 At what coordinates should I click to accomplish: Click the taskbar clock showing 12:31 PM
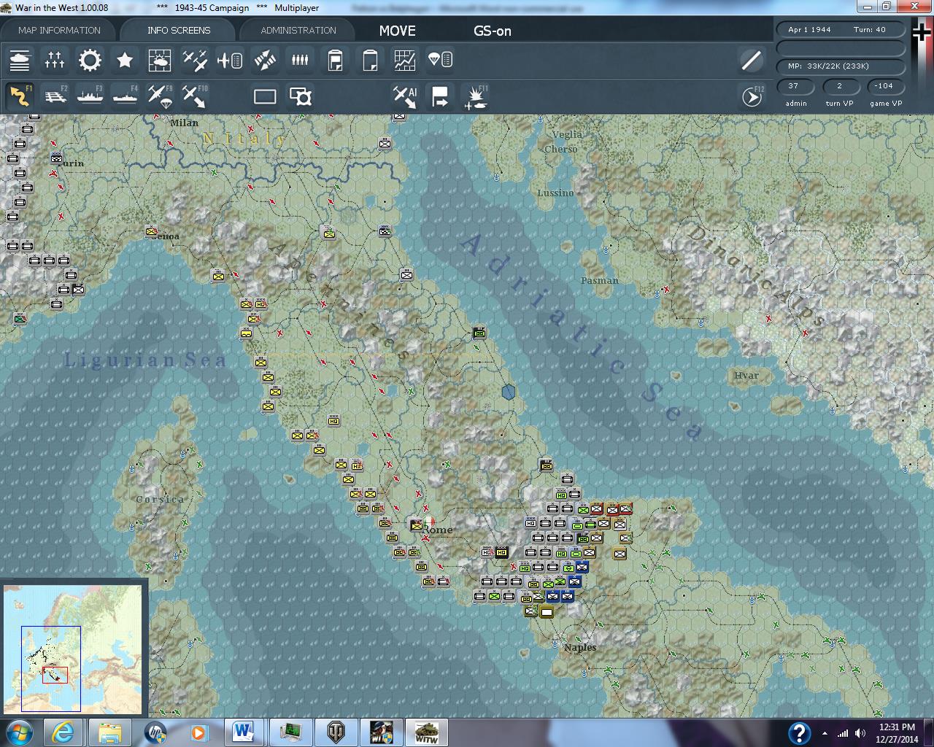point(897,732)
